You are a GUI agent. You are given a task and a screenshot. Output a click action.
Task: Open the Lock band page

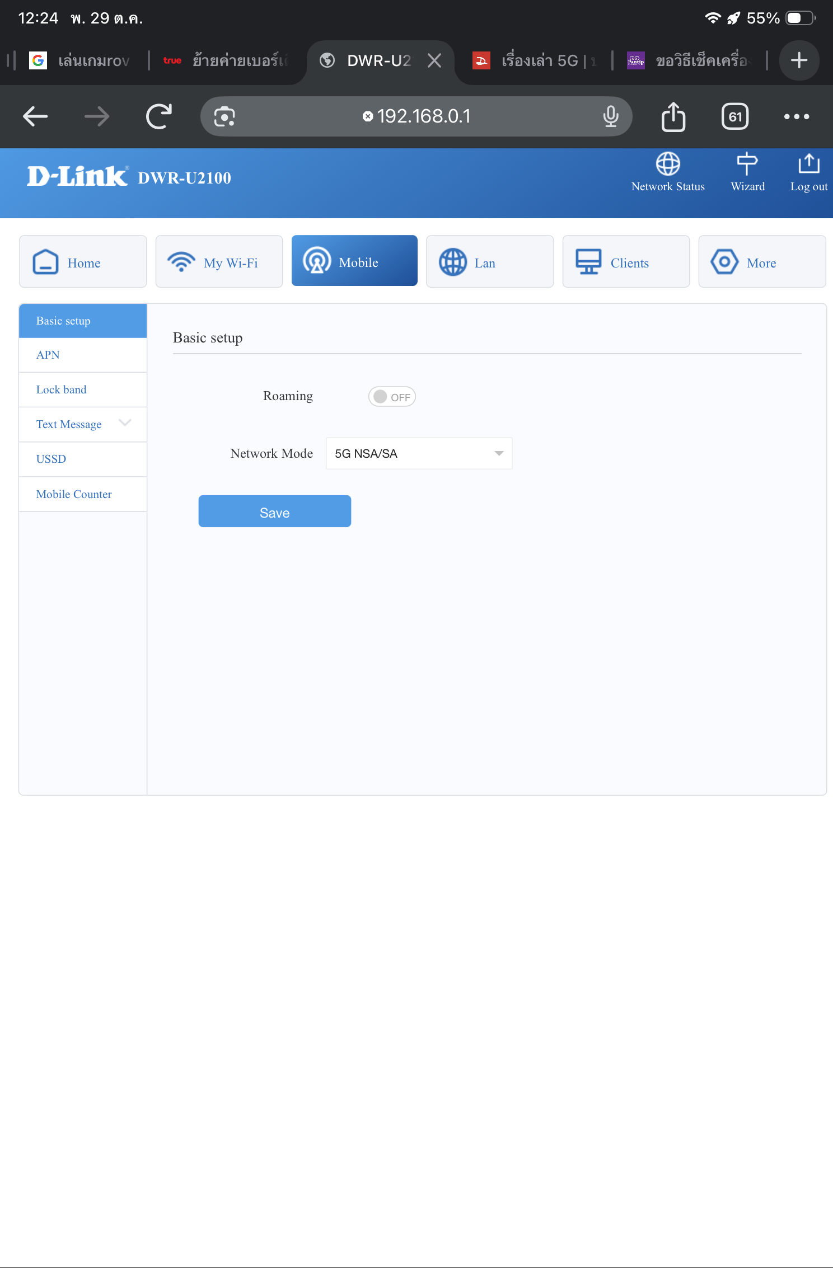[83, 389]
